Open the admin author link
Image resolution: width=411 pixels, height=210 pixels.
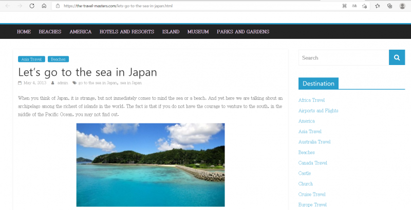pos(62,82)
